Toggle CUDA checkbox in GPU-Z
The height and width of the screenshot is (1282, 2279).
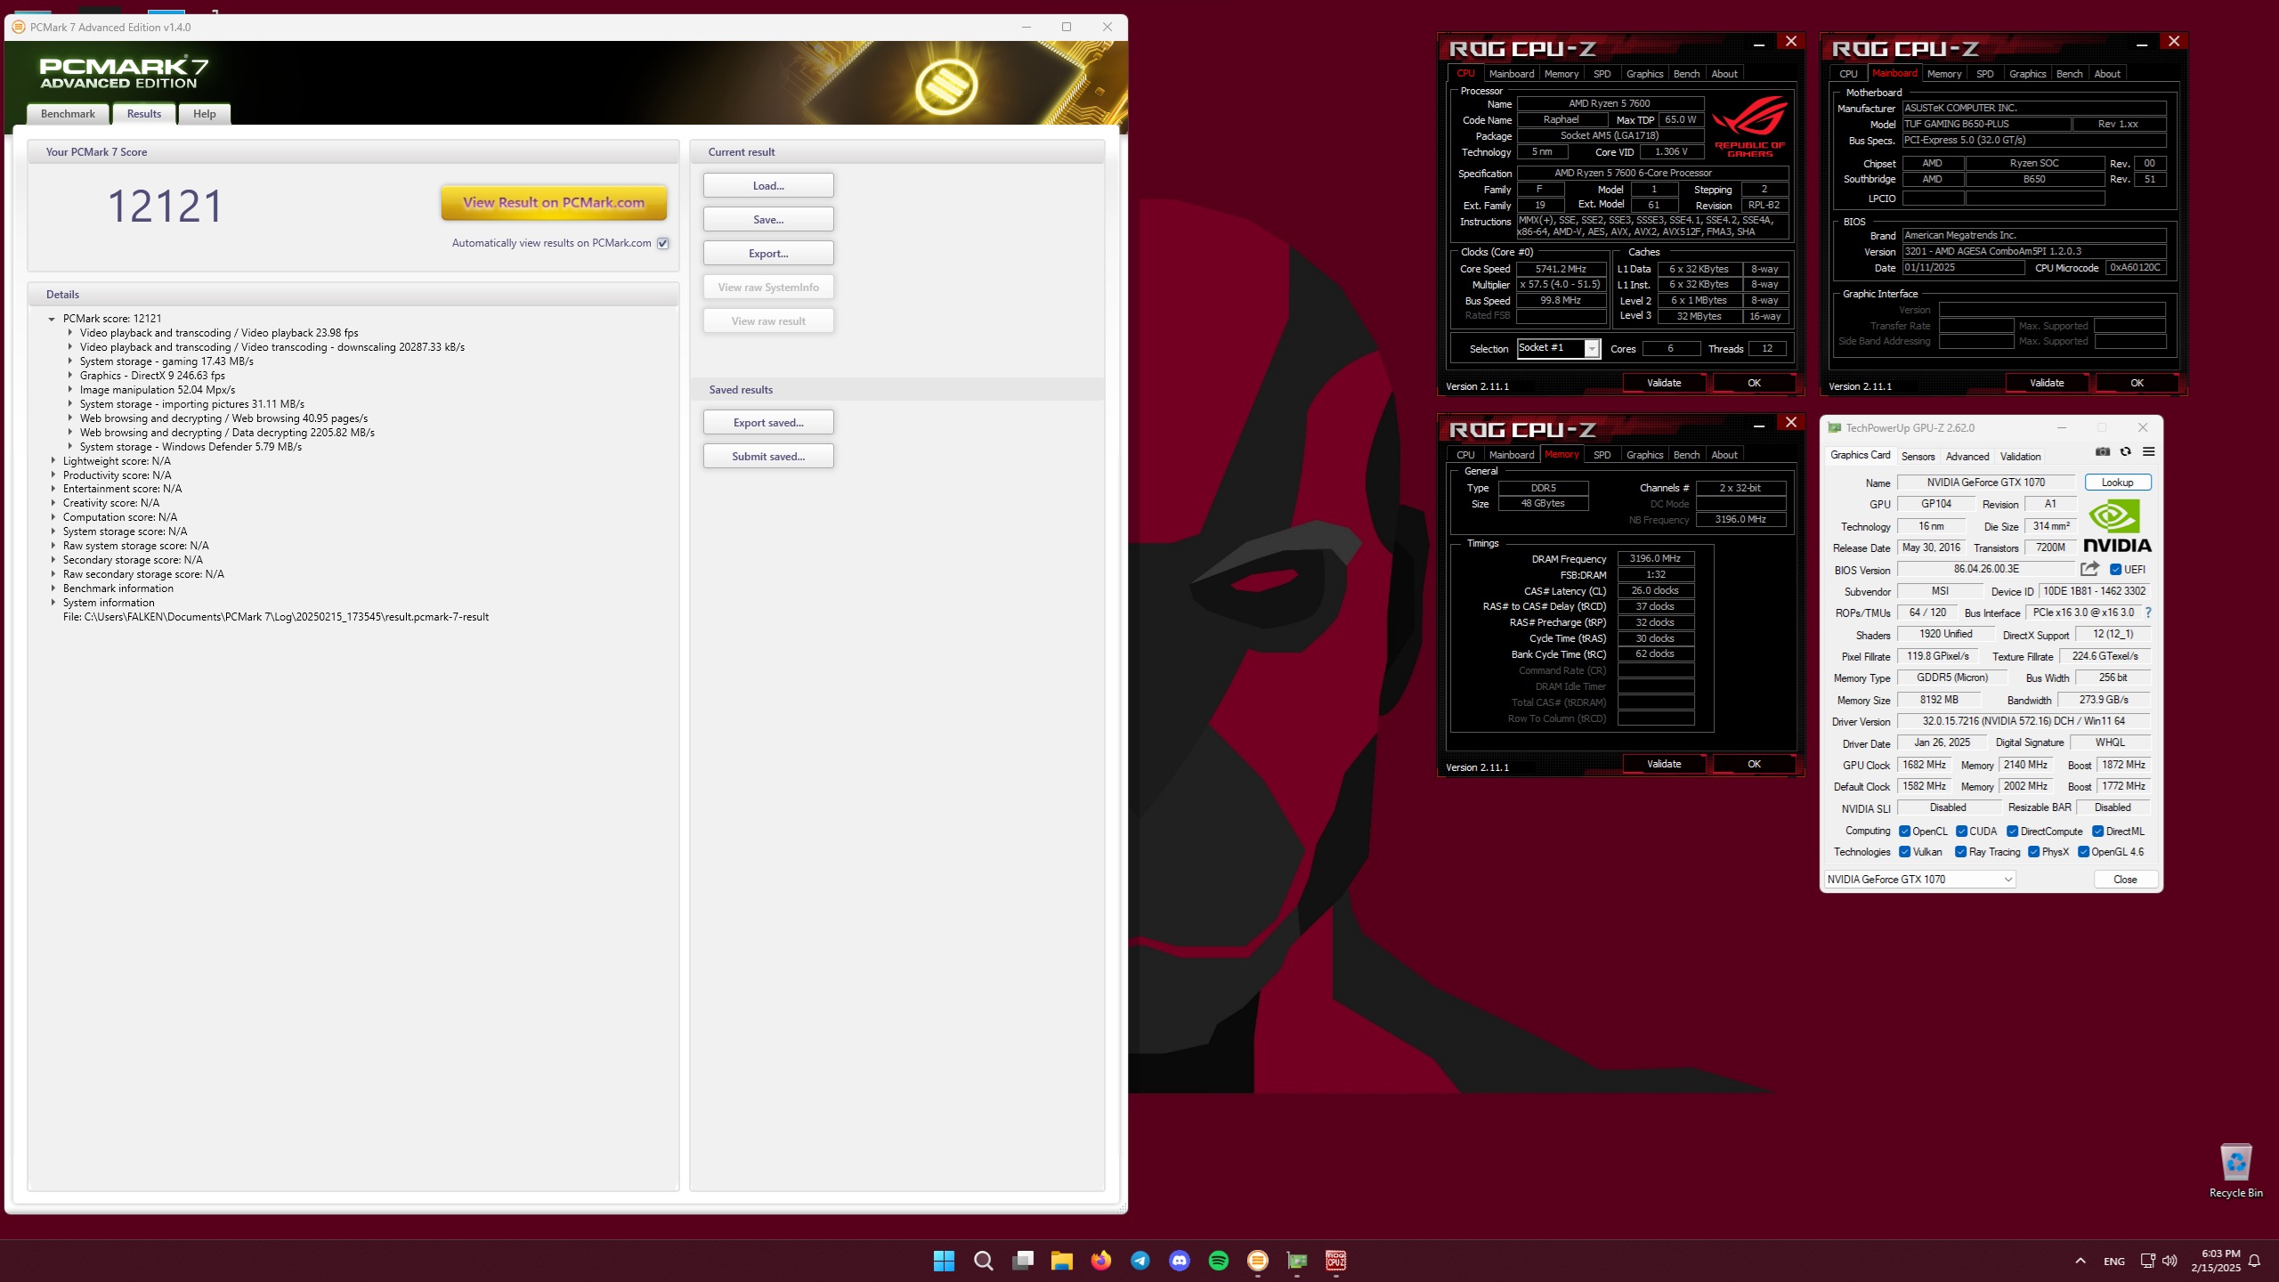coord(1962,832)
